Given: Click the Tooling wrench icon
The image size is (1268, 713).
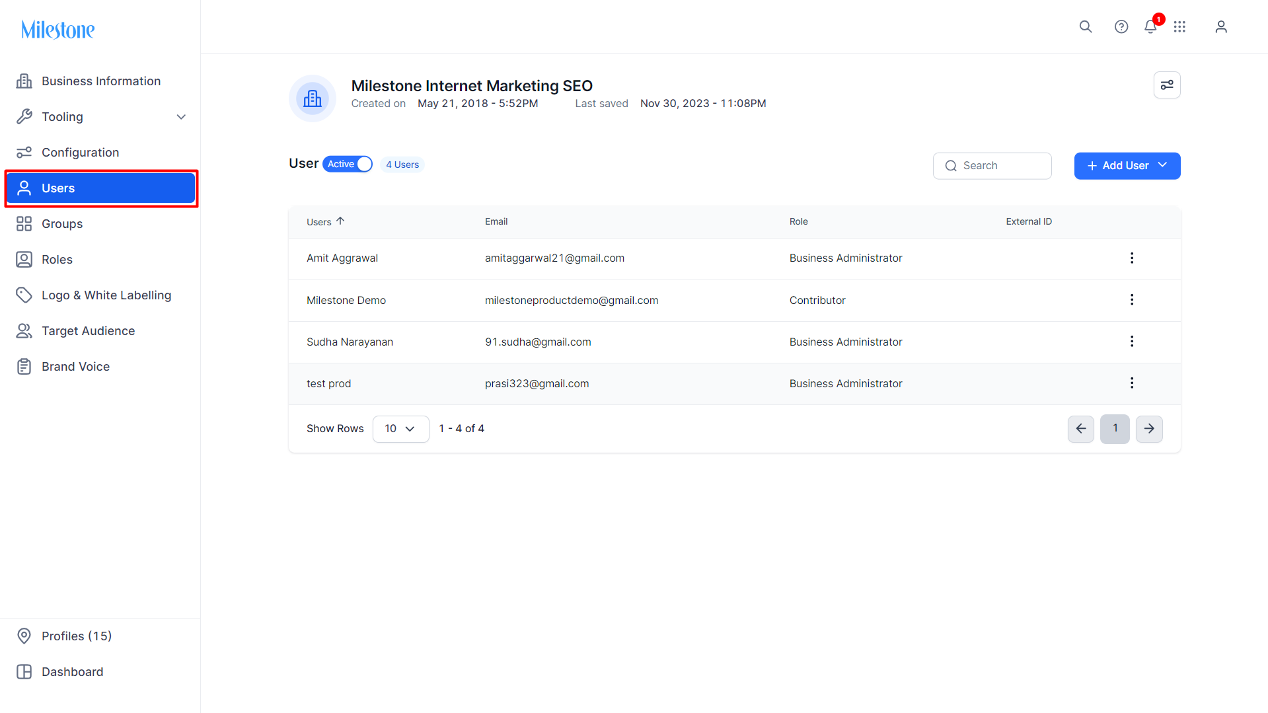Looking at the screenshot, I should tap(24, 117).
